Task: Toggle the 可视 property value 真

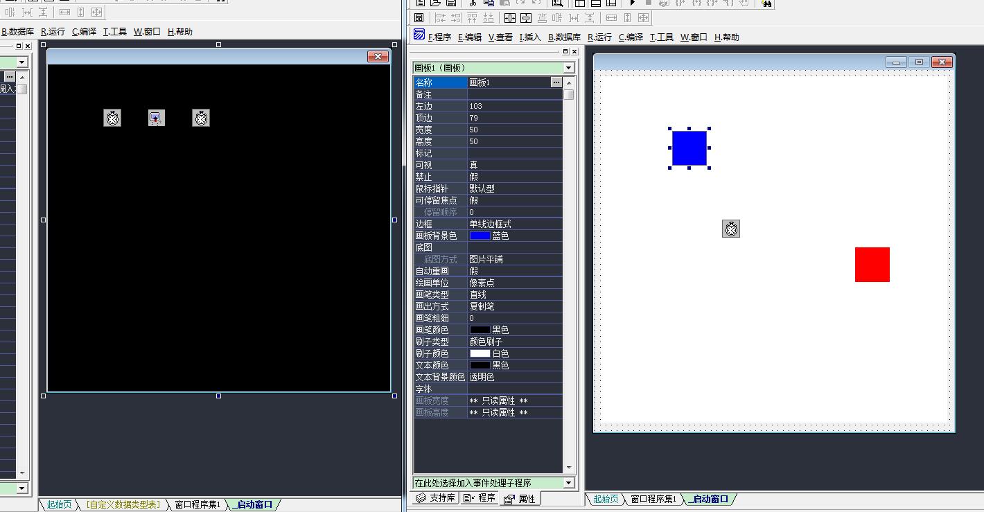Action: [515, 165]
